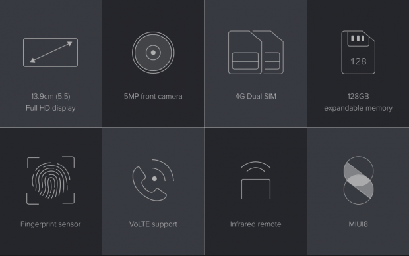Click the center dot of camera lens
This screenshot has height=256, width=409.
153,53
